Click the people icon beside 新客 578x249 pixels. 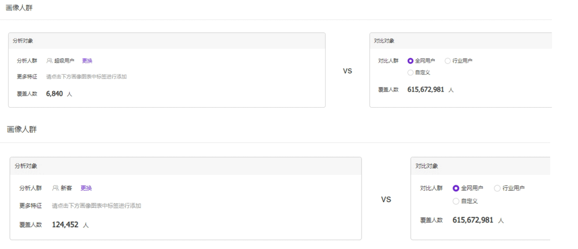[x=56, y=188]
